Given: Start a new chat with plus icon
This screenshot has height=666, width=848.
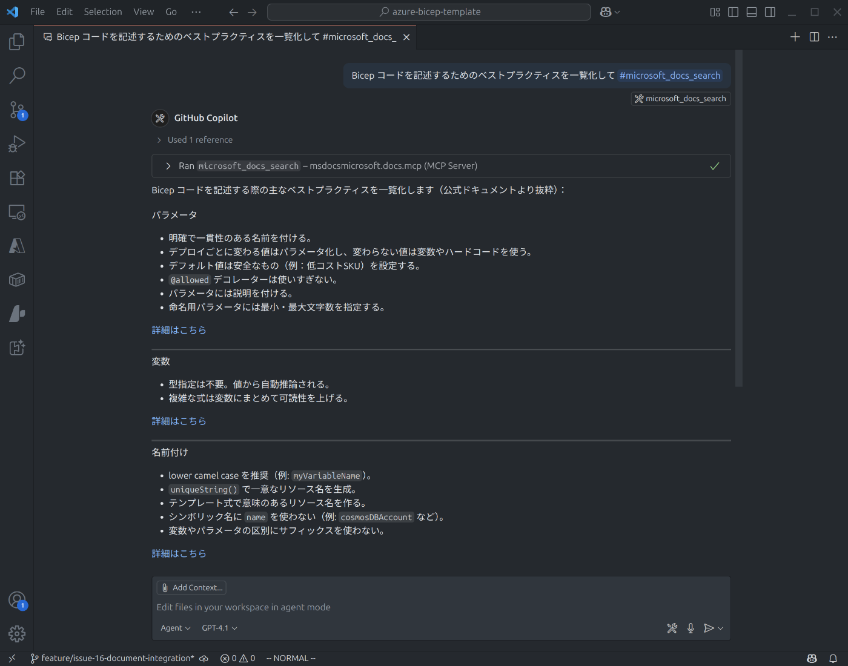Looking at the screenshot, I should coord(795,37).
